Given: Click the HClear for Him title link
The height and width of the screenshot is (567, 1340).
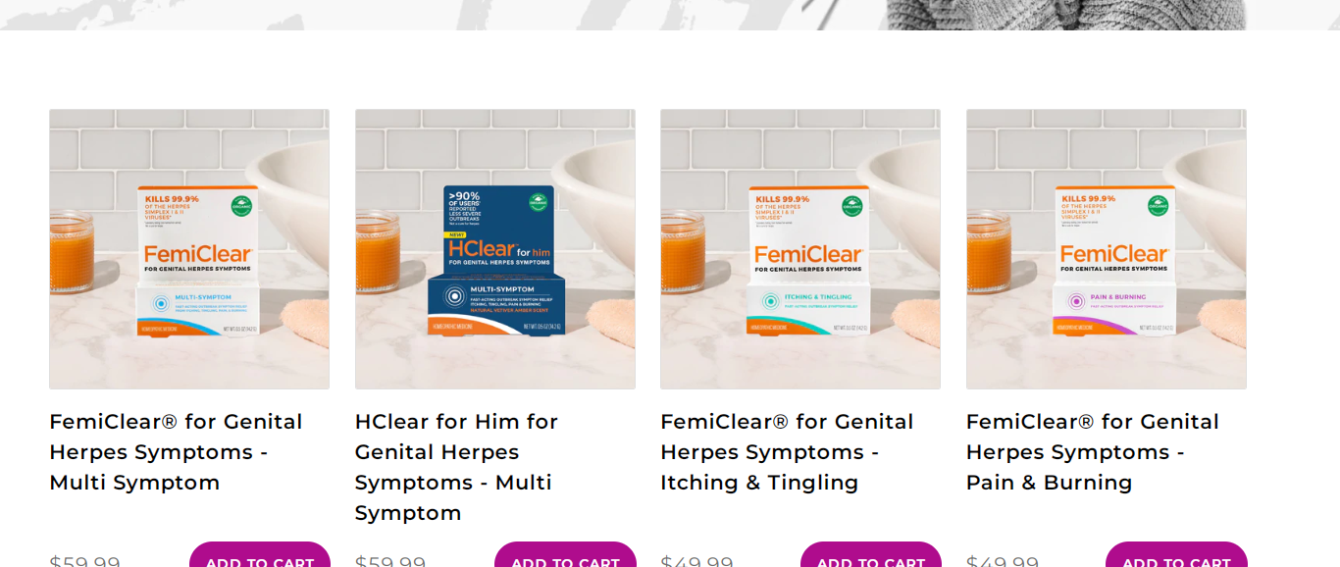Looking at the screenshot, I should click(x=457, y=467).
